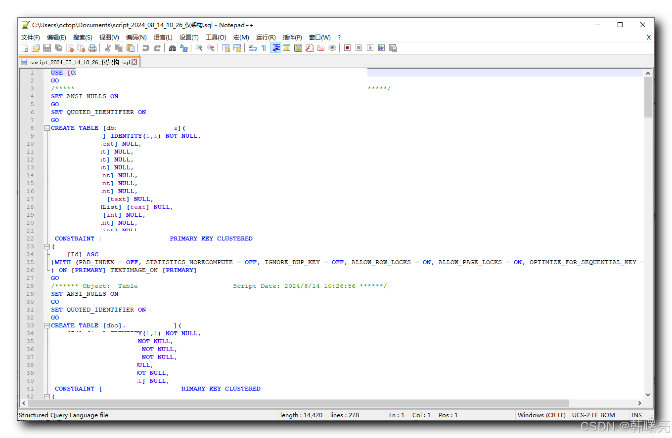Click the Save All toolbar icon
Screen dimensions: 672x438
pyautogui.click(x=58, y=48)
